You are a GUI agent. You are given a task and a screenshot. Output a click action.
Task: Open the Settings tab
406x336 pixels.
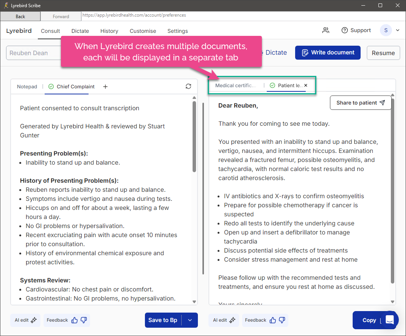pyautogui.click(x=177, y=31)
